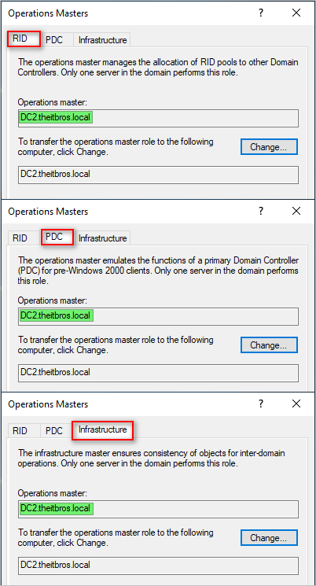Close the dialog describing RID pool allocation
This screenshot has height=586, width=316.
[296, 13]
